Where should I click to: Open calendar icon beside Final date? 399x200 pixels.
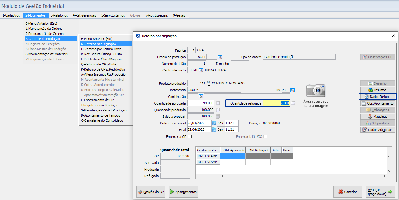(214, 129)
